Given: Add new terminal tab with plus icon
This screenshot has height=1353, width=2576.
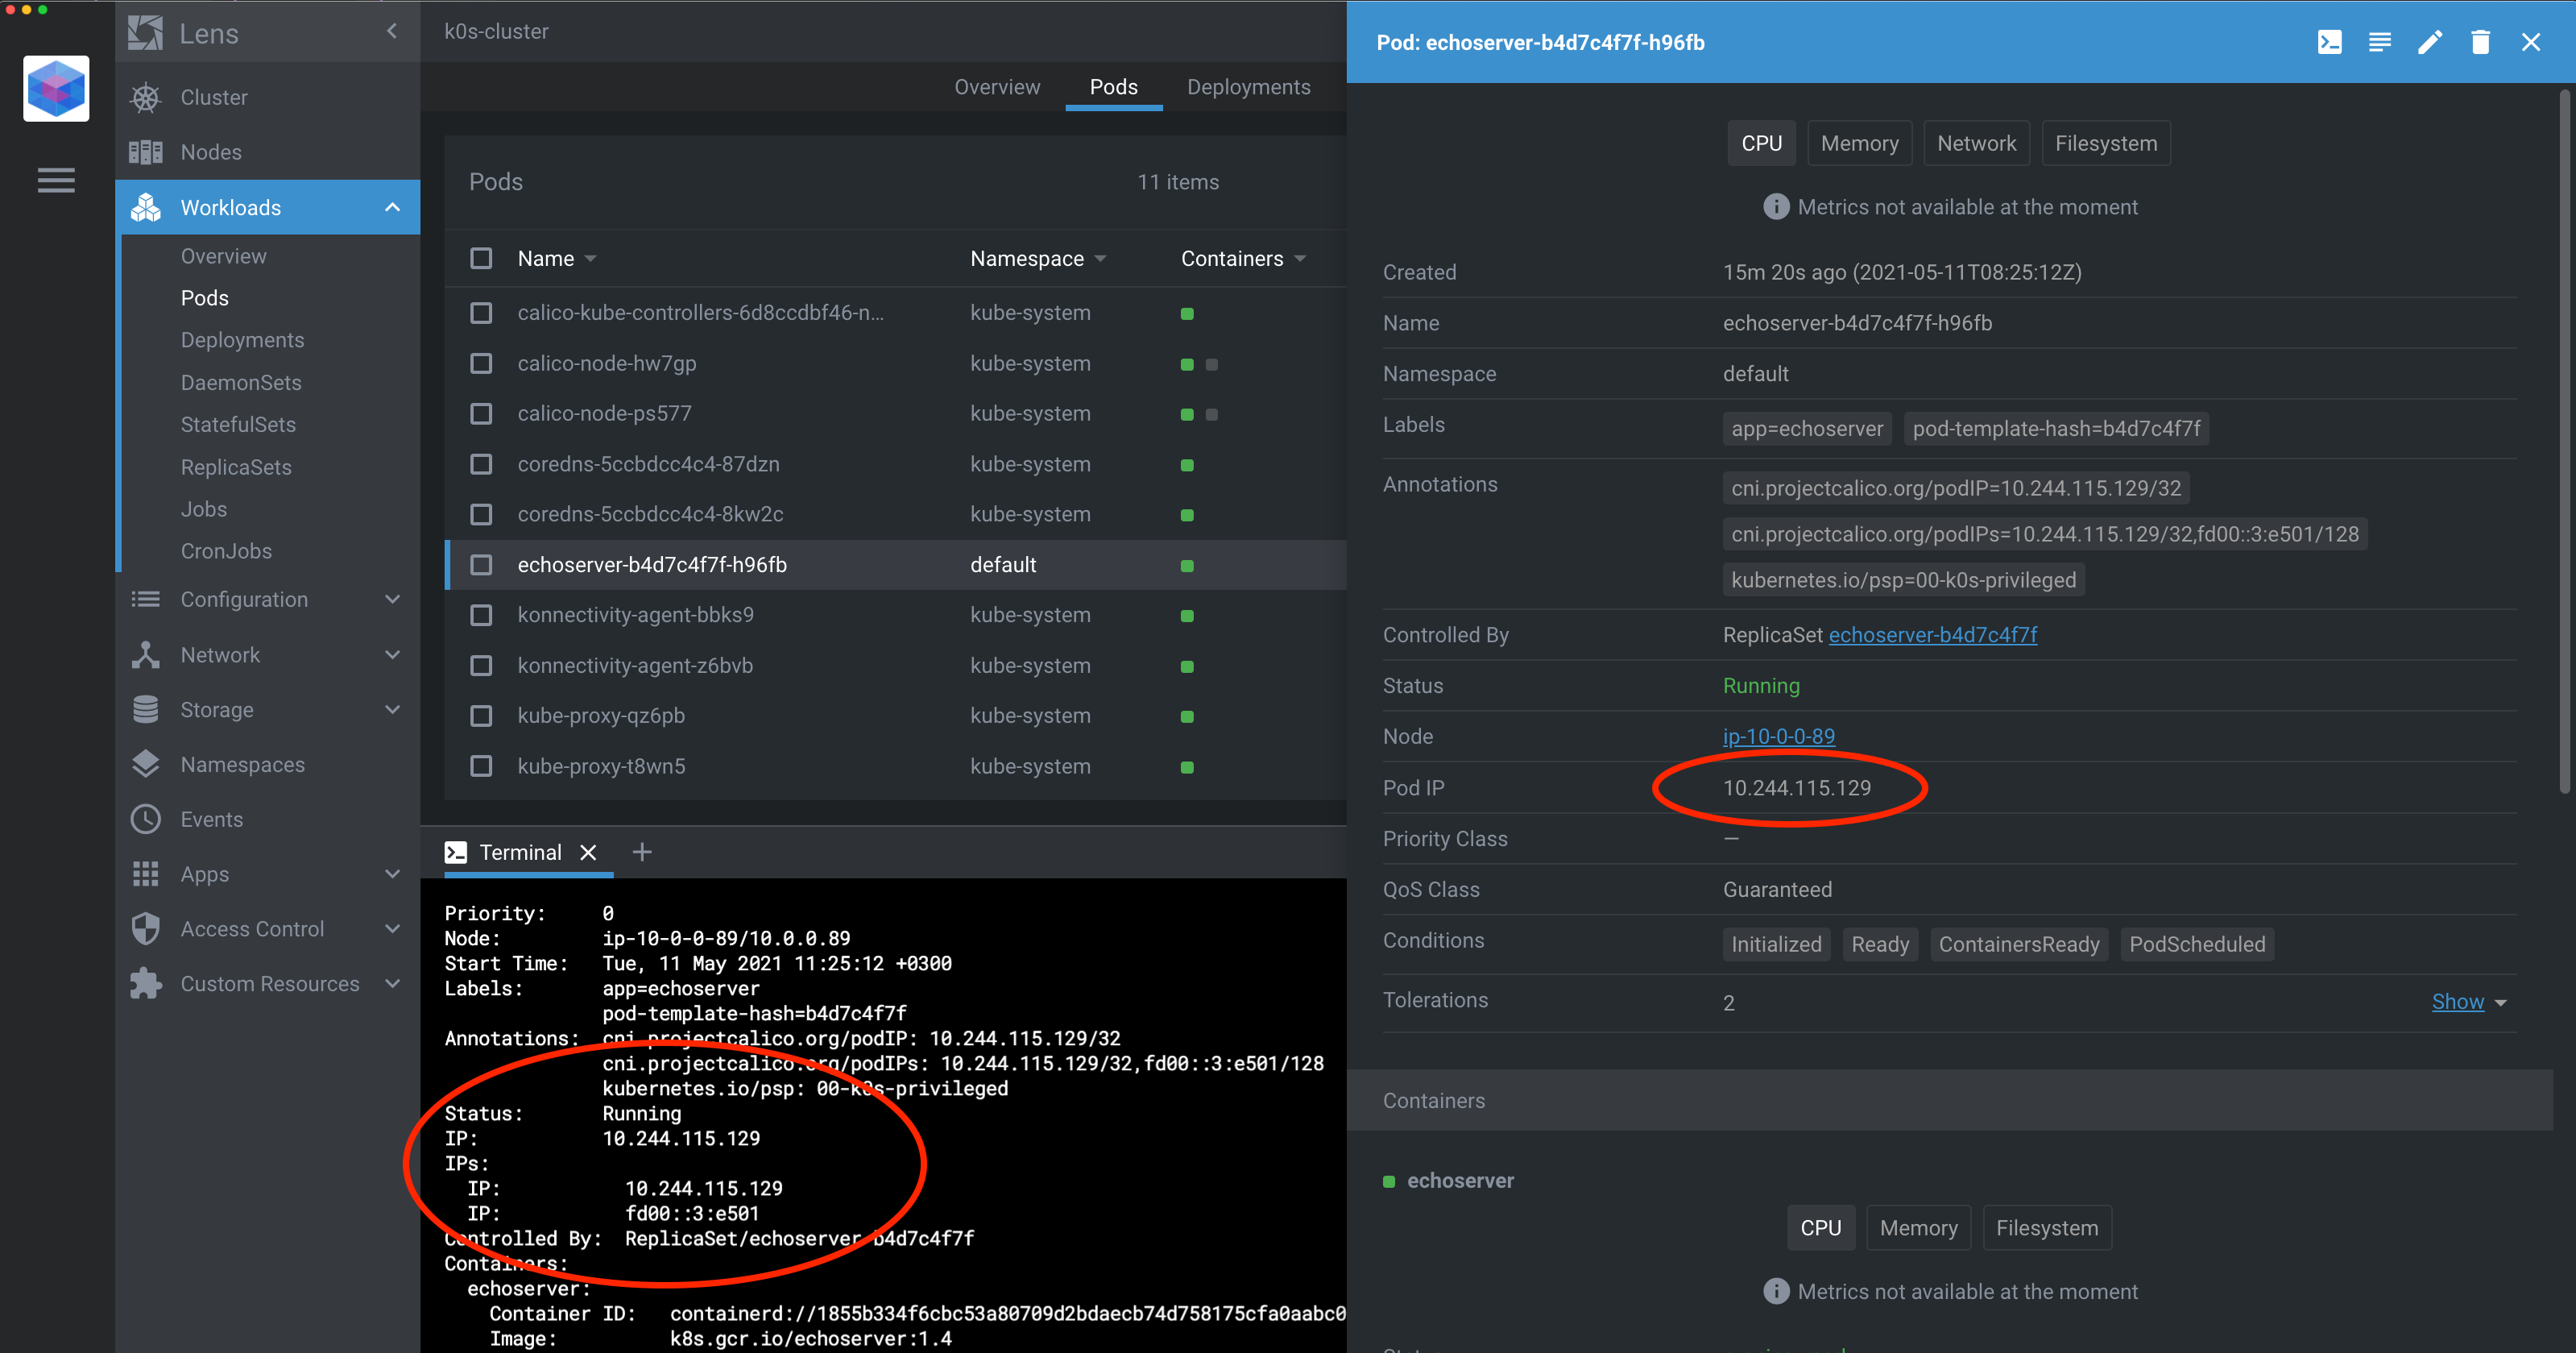Looking at the screenshot, I should click(x=642, y=852).
